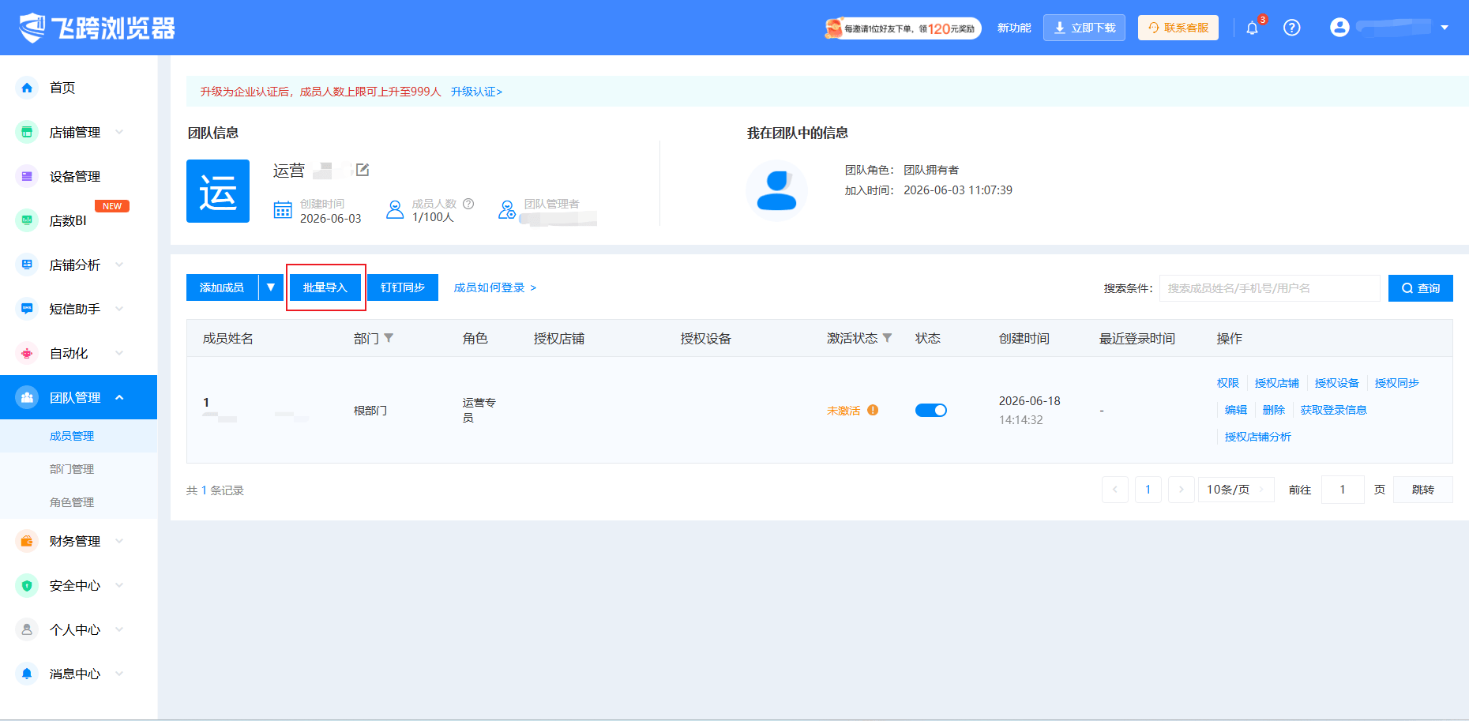
Task: Click my profile avatar in team info
Action: pyautogui.click(x=776, y=190)
